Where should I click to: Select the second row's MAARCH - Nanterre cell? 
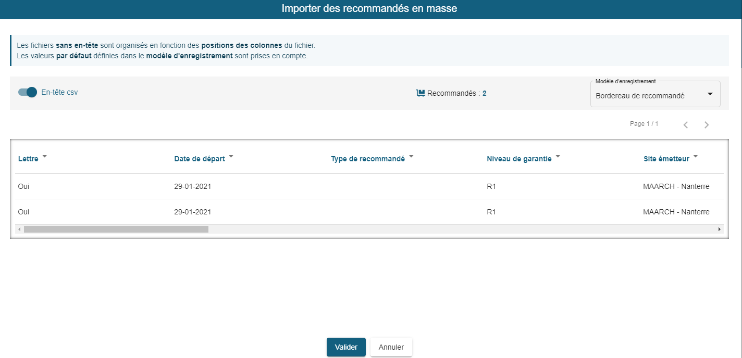point(676,212)
